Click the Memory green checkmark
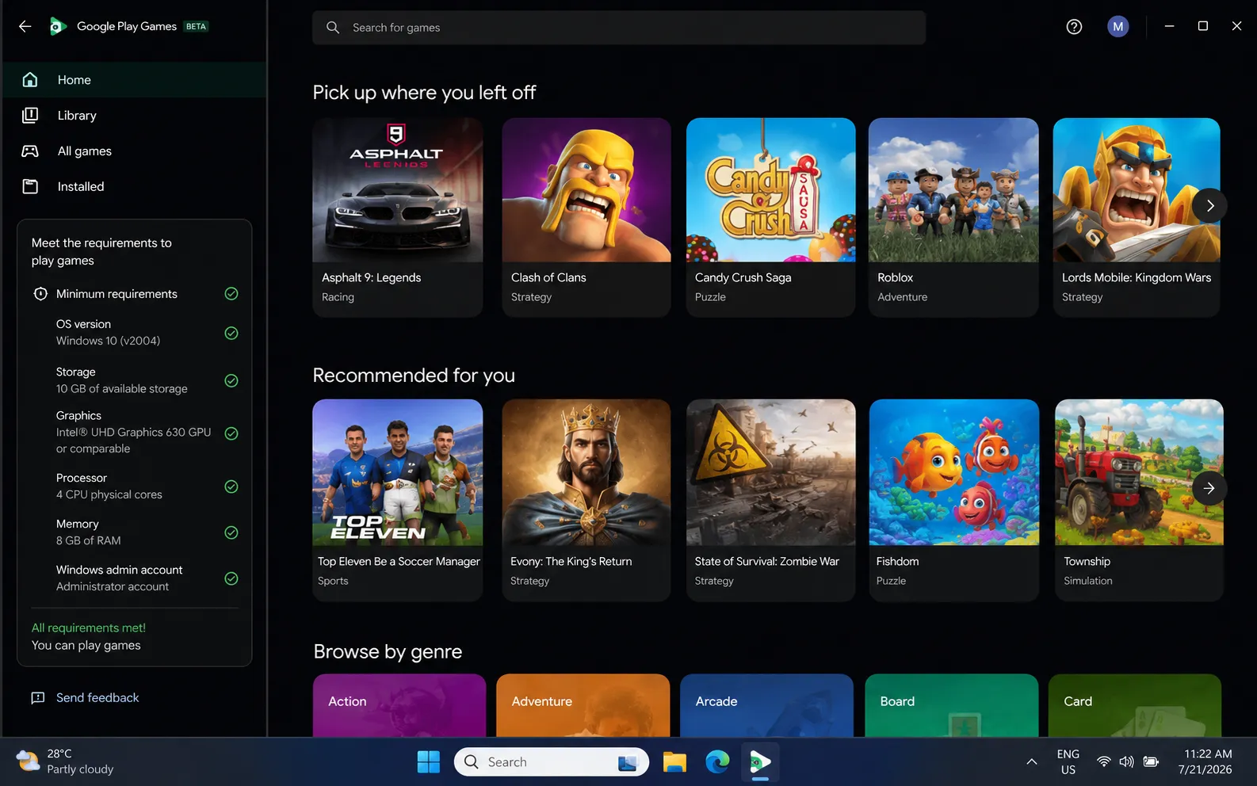 click(x=231, y=532)
